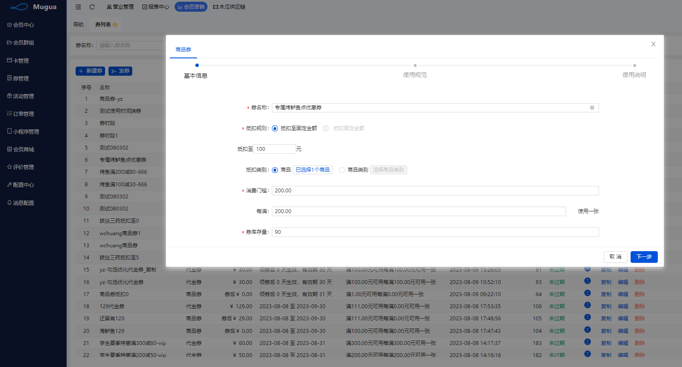The image size is (682, 367).
Task: Click 删除 for row 18 129代金券
Action: coord(640,306)
